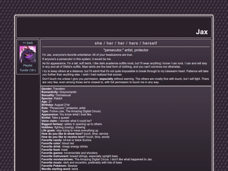228x171 pixels.
Task: Open the Playlist link
Action: coord(27,65)
